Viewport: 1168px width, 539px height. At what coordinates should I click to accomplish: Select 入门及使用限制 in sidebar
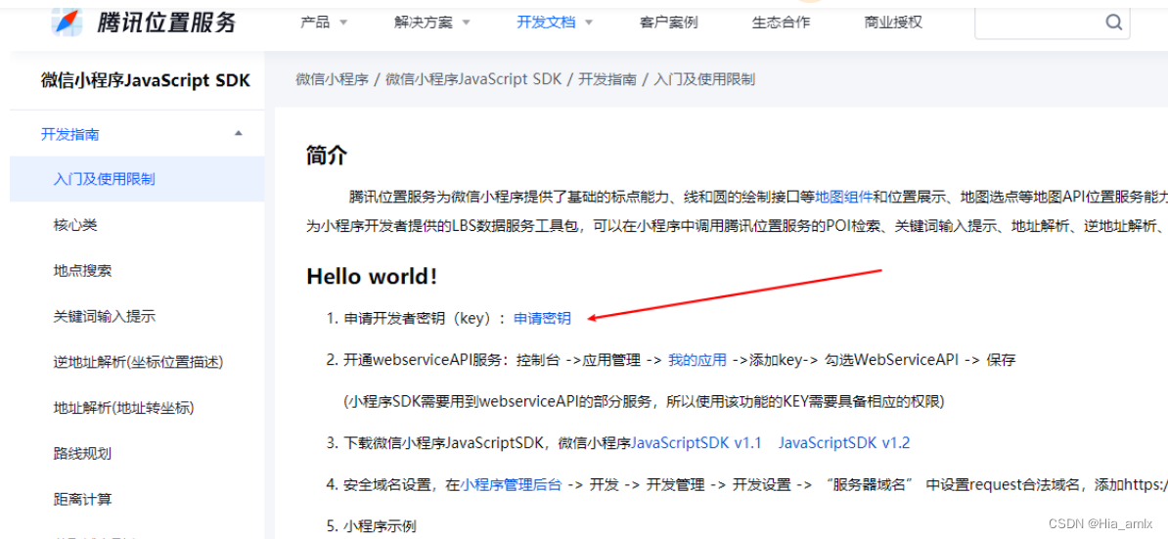coord(137,179)
